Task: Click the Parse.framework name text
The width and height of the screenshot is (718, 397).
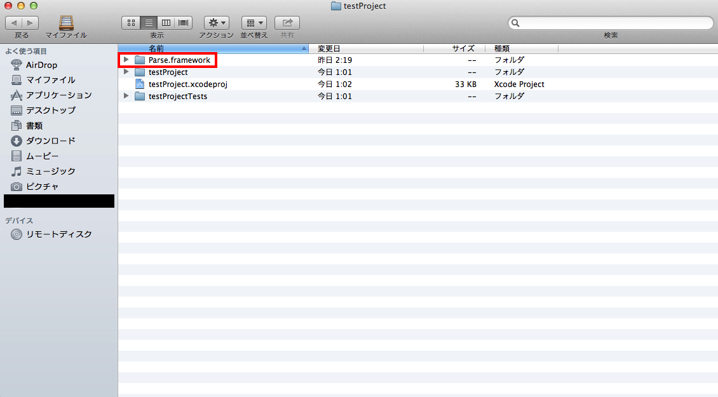Action: [179, 60]
